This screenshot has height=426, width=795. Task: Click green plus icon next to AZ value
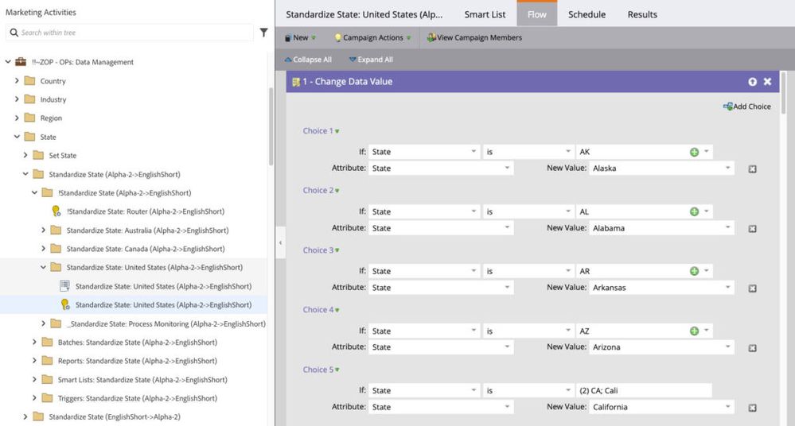pos(694,331)
